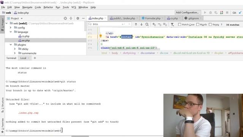This screenshot has width=243, height=137.
Task: Expand the sticky folder
Action: (15, 49)
